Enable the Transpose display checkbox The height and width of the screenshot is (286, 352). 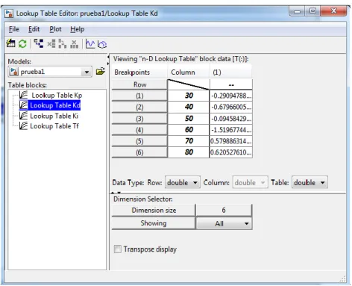click(x=118, y=249)
